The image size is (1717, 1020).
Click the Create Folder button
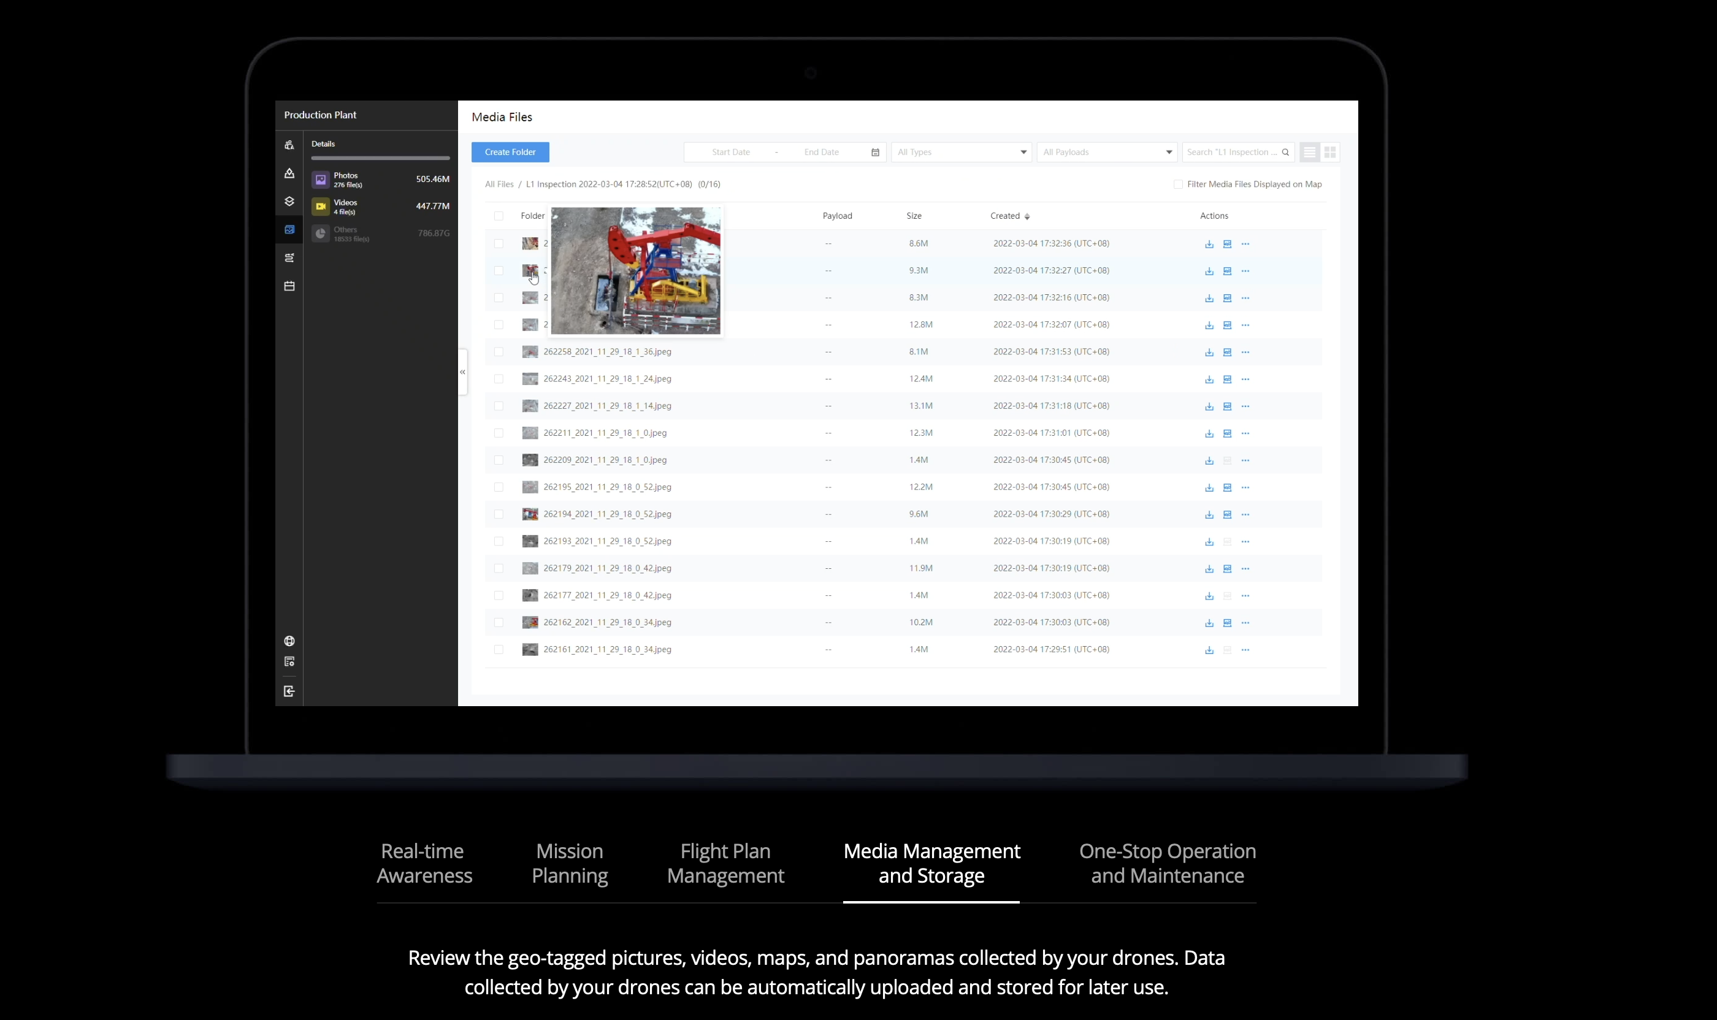(x=510, y=153)
